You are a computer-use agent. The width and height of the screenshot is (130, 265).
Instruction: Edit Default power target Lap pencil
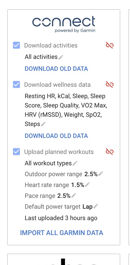(96, 206)
